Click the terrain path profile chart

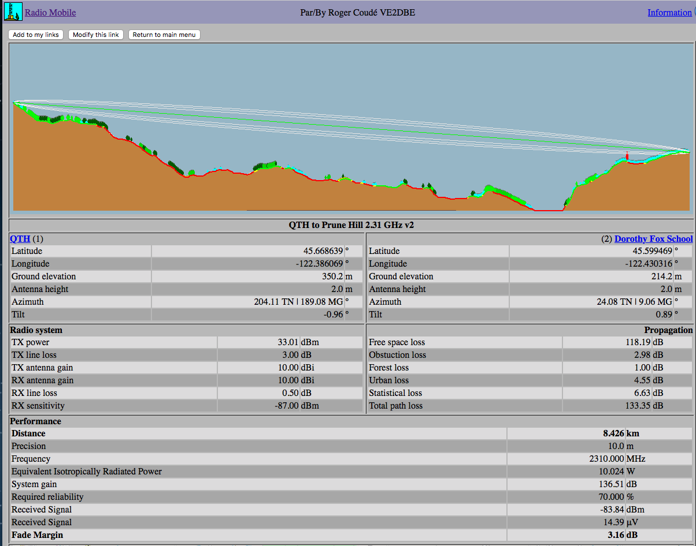click(x=351, y=128)
